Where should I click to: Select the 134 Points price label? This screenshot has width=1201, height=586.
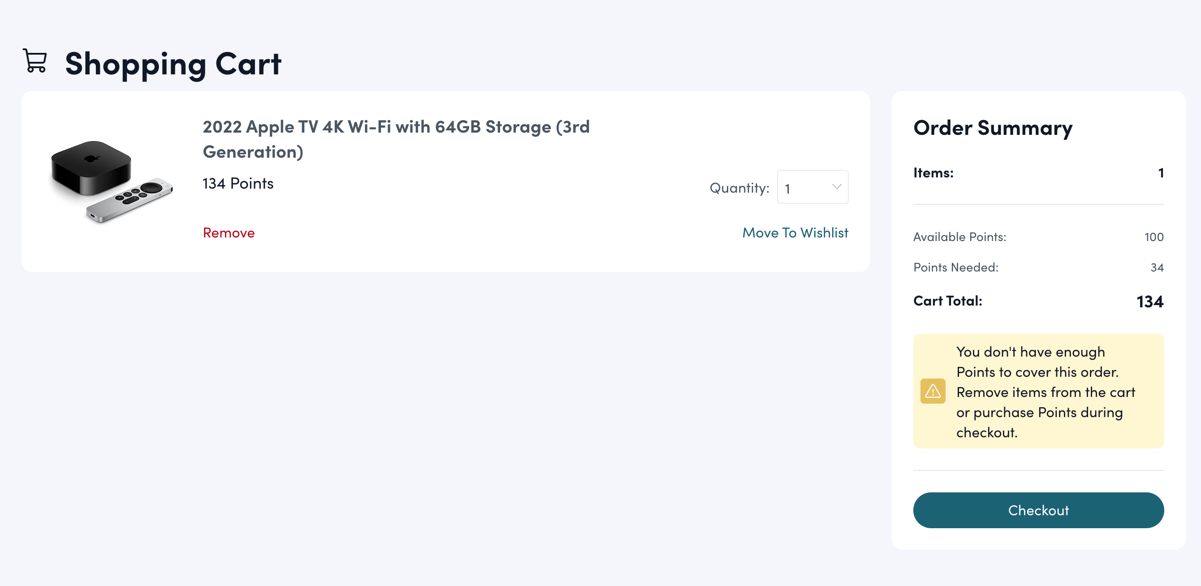[238, 183]
